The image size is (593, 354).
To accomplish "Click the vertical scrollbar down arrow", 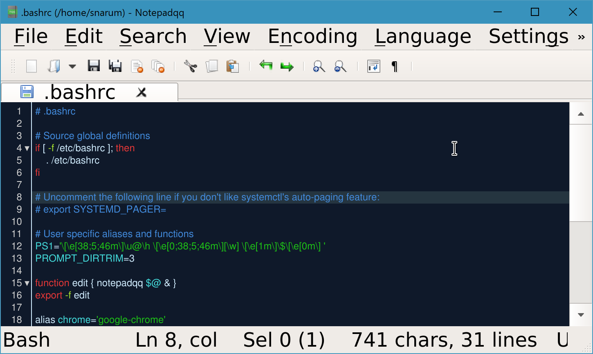I will 580,314.
